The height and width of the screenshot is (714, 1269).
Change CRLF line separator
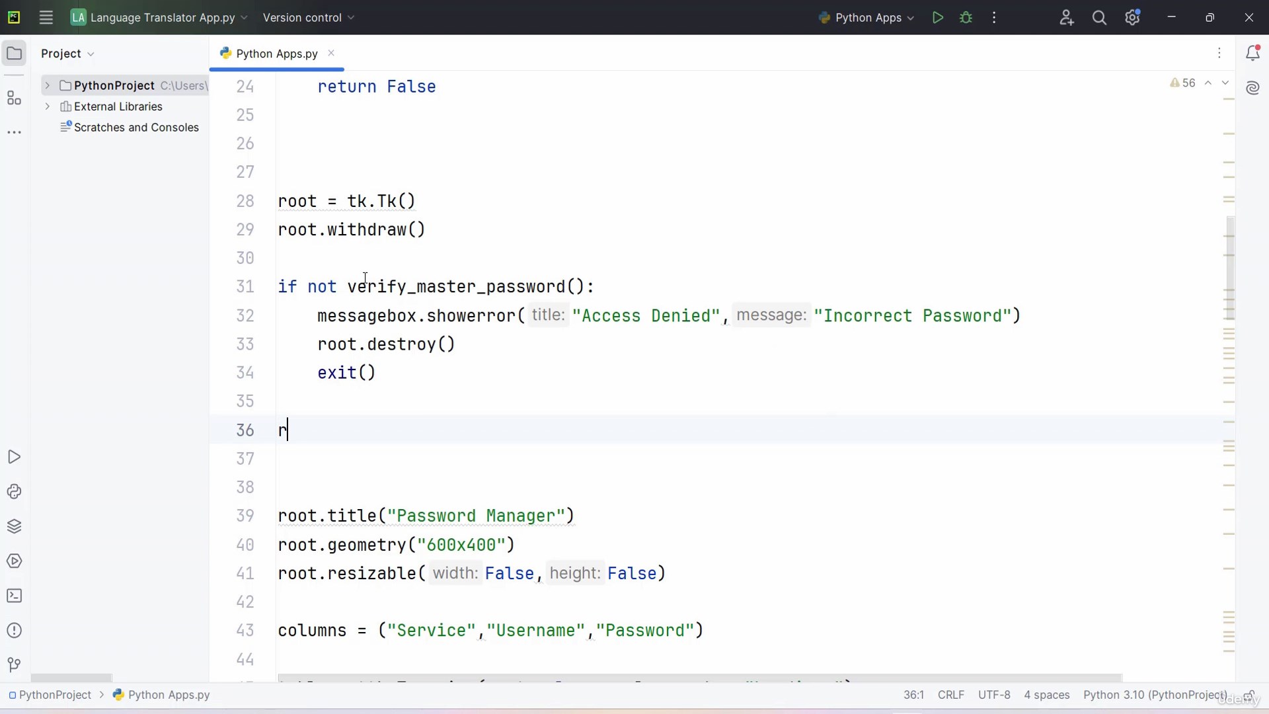pos(950,695)
